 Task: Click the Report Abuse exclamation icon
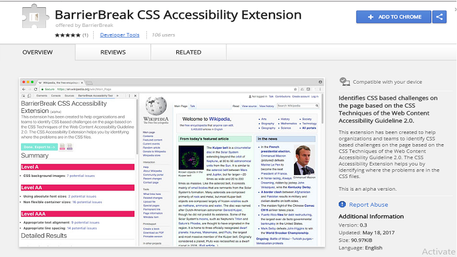point(342,204)
